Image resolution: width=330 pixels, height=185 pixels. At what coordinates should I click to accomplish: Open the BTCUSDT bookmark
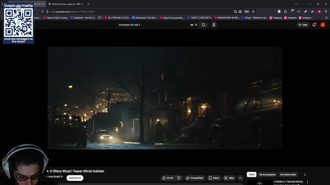200,18
